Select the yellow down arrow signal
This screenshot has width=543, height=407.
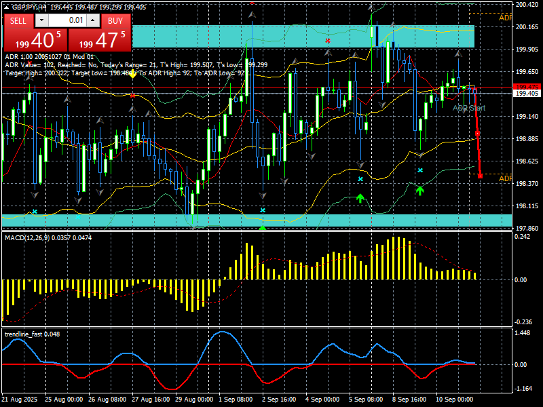132,74
